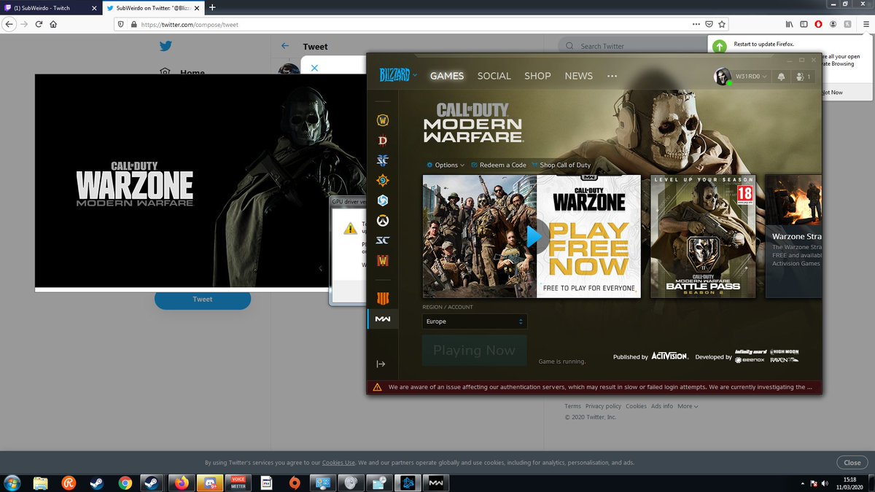Viewport: 875px width, 492px height.
Task: Select Overwatch icon in Blizzard sidebar
Action: (383, 219)
